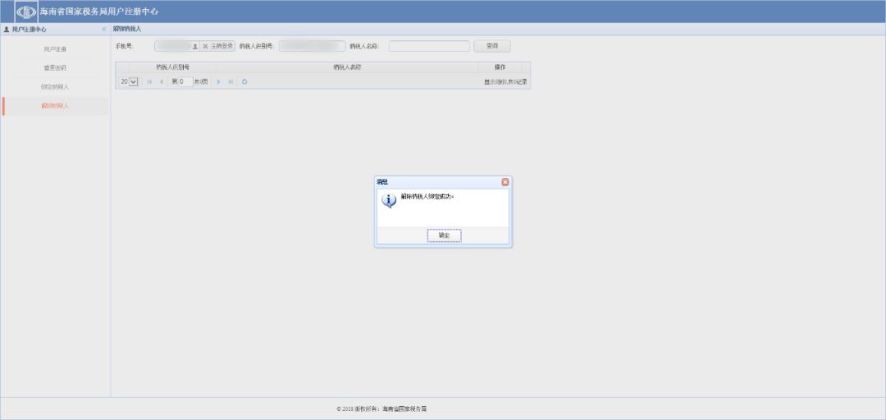Open the page size dropdown showing 20
This screenshot has width=886, height=420.
coord(129,81)
